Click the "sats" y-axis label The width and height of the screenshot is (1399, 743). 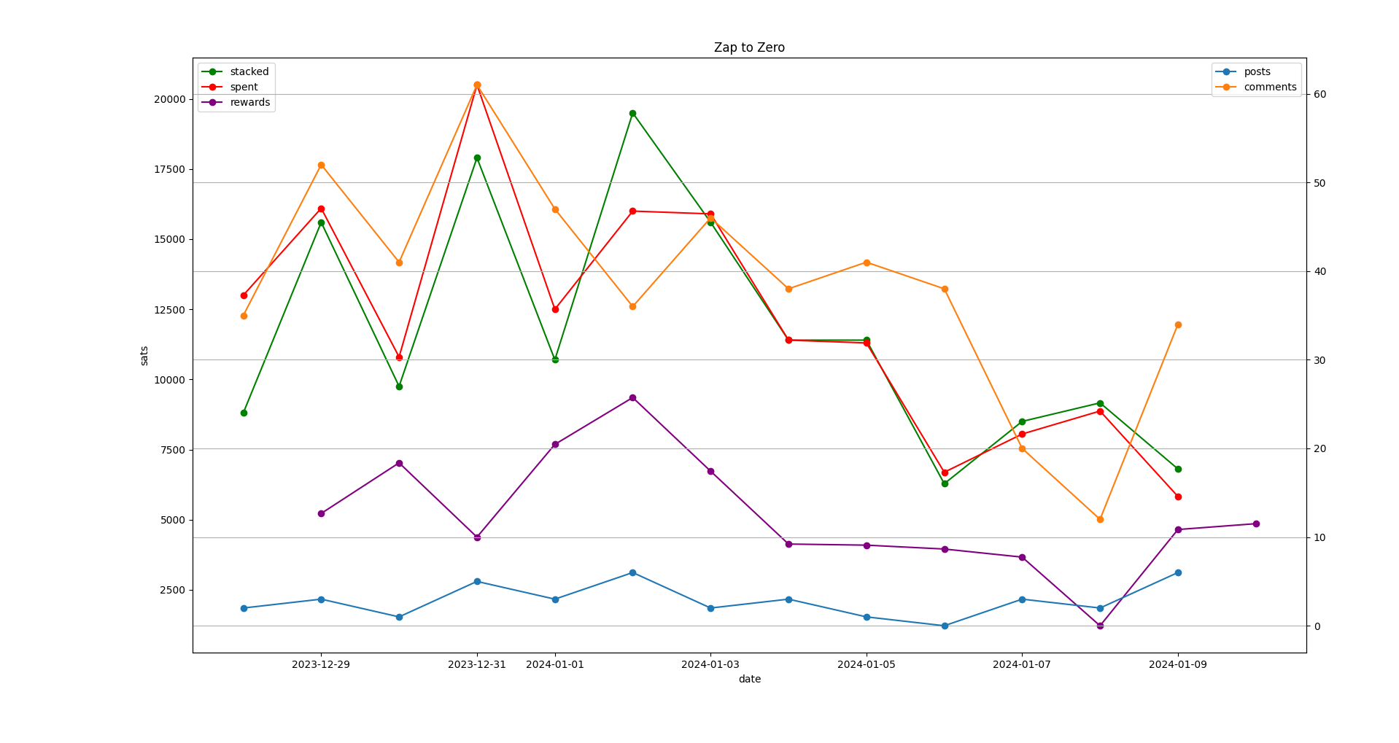(x=144, y=356)
